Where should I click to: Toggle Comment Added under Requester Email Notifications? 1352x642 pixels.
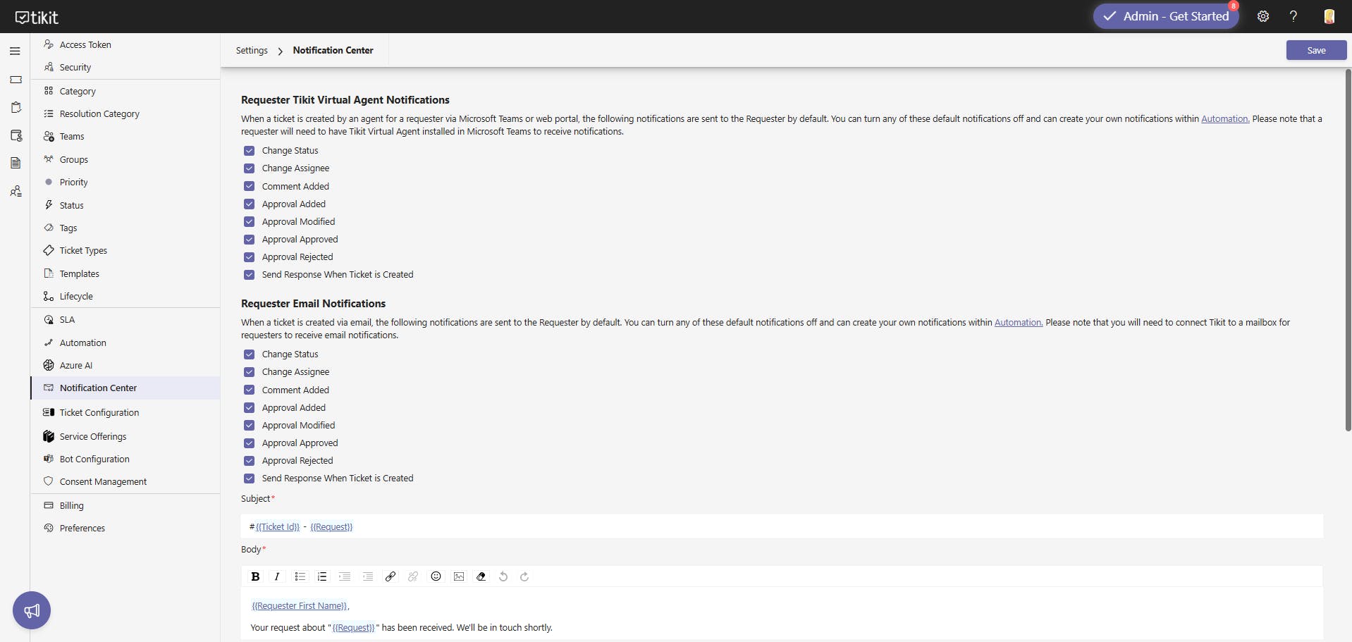pyautogui.click(x=249, y=390)
